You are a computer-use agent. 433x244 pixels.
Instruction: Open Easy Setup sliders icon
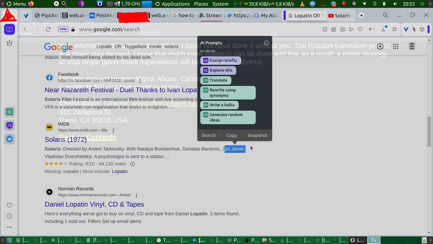pos(395,29)
